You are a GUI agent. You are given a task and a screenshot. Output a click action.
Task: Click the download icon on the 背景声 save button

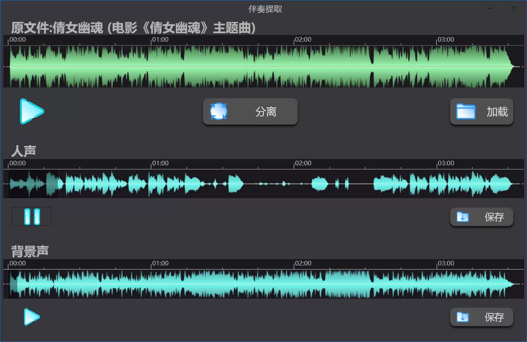click(462, 318)
